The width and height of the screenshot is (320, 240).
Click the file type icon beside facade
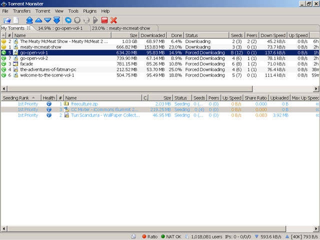pos(15,64)
